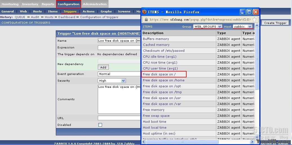292x145 pixels.
Task: Open the Reports main tab
Action: tap(48, 4)
